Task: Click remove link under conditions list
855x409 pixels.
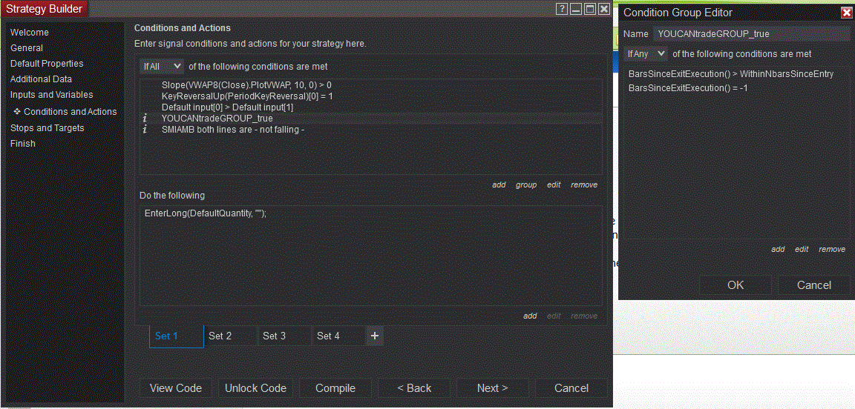Action: tap(584, 185)
